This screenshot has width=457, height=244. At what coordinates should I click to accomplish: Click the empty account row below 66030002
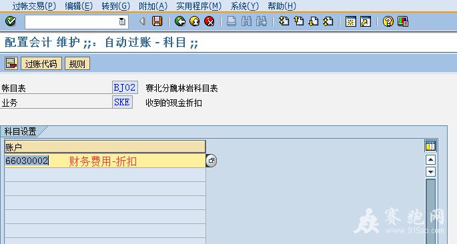click(105, 175)
